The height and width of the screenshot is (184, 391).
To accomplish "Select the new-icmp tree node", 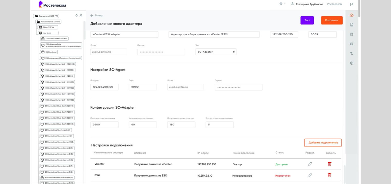I will pyautogui.click(x=48, y=33).
